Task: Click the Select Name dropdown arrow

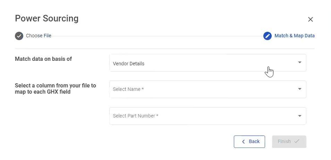Action: pyautogui.click(x=300, y=89)
